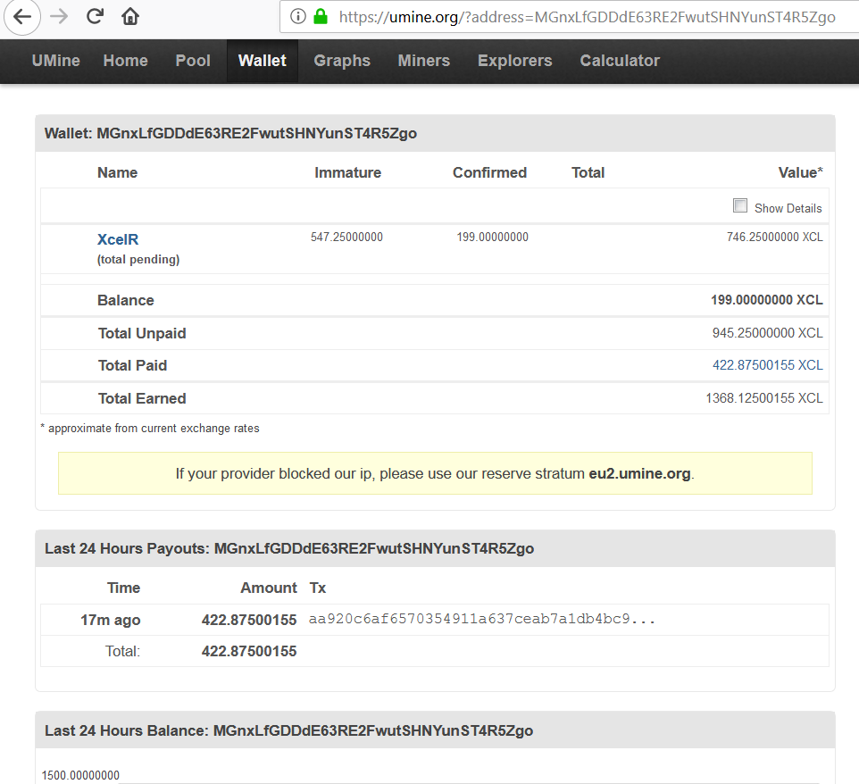
Task: Click the payouts Total amount 422.87500155
Action: [249, 652]
